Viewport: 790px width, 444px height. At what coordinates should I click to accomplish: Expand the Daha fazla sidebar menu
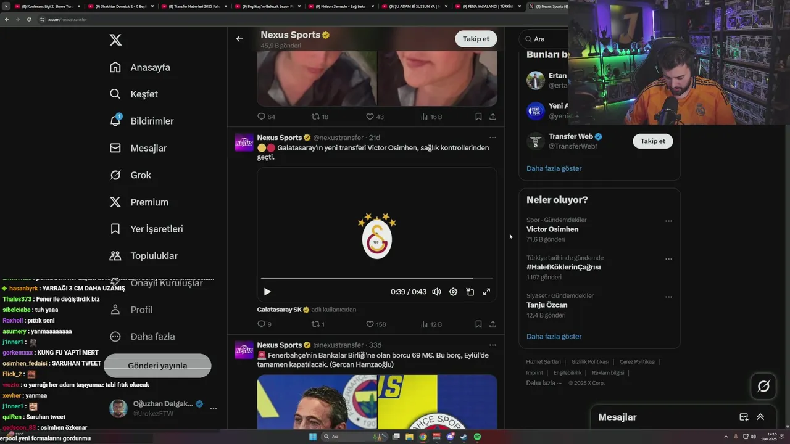[142, 337]
